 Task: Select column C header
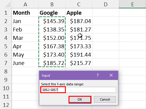tap(79, 4)
